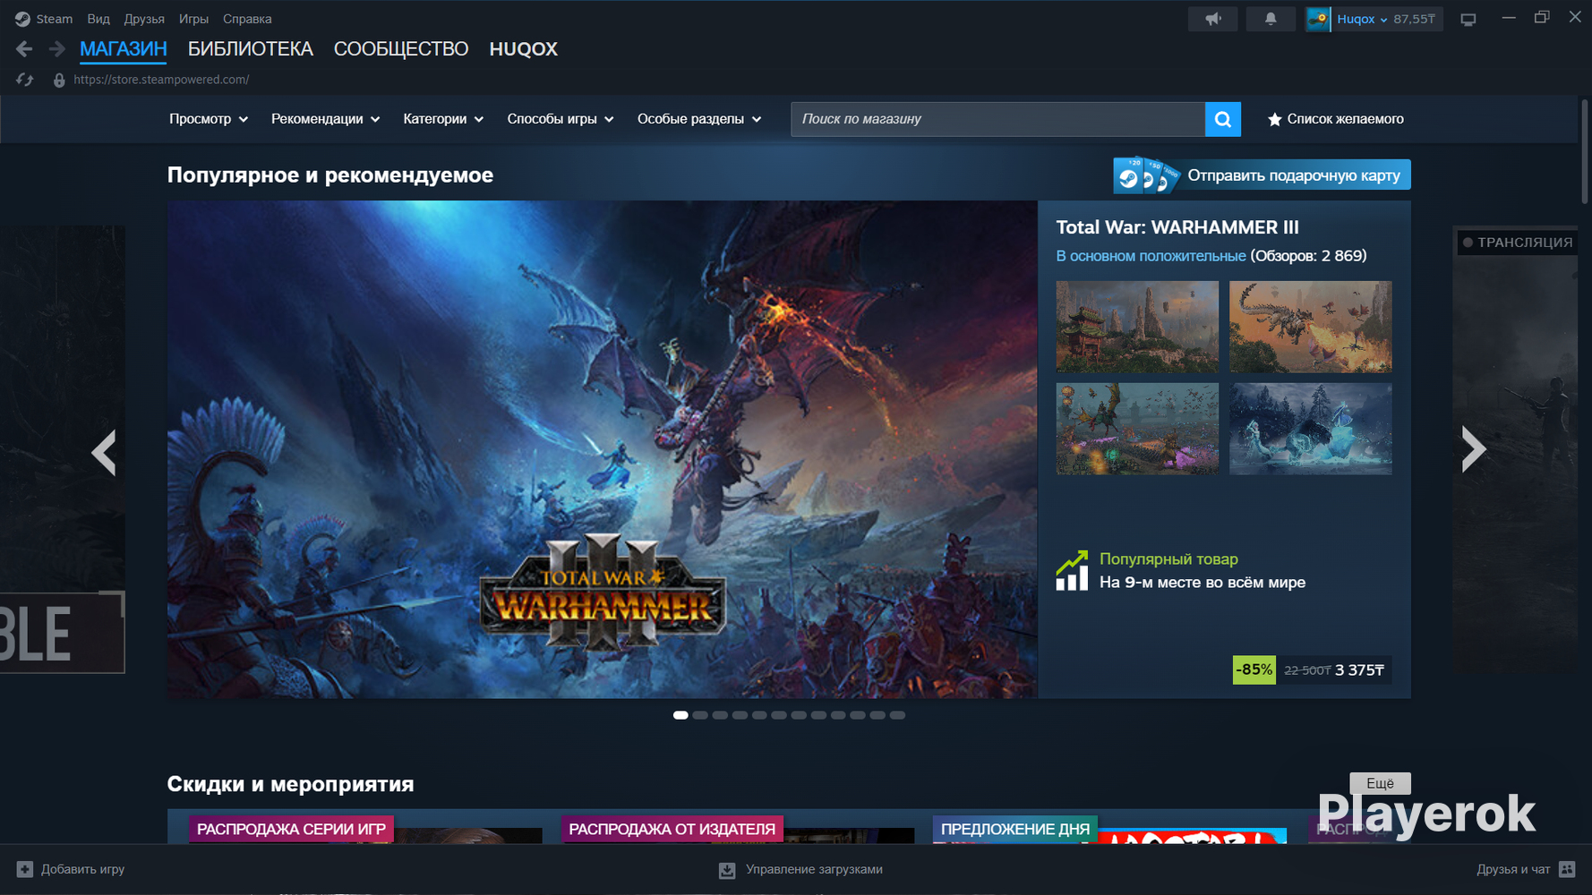
Task: Select the third carousel pagination dot
Action: pos(720,715)
